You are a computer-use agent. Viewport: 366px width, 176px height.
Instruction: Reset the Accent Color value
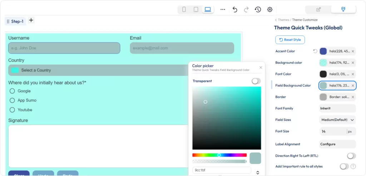click(315, 51)
